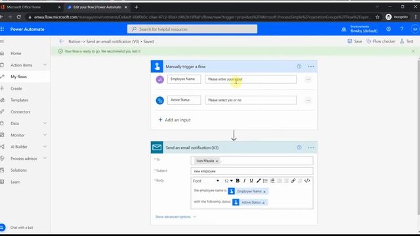Apply italic formatting in body editor
420x236 pixels.
click(x=245, y=181)
